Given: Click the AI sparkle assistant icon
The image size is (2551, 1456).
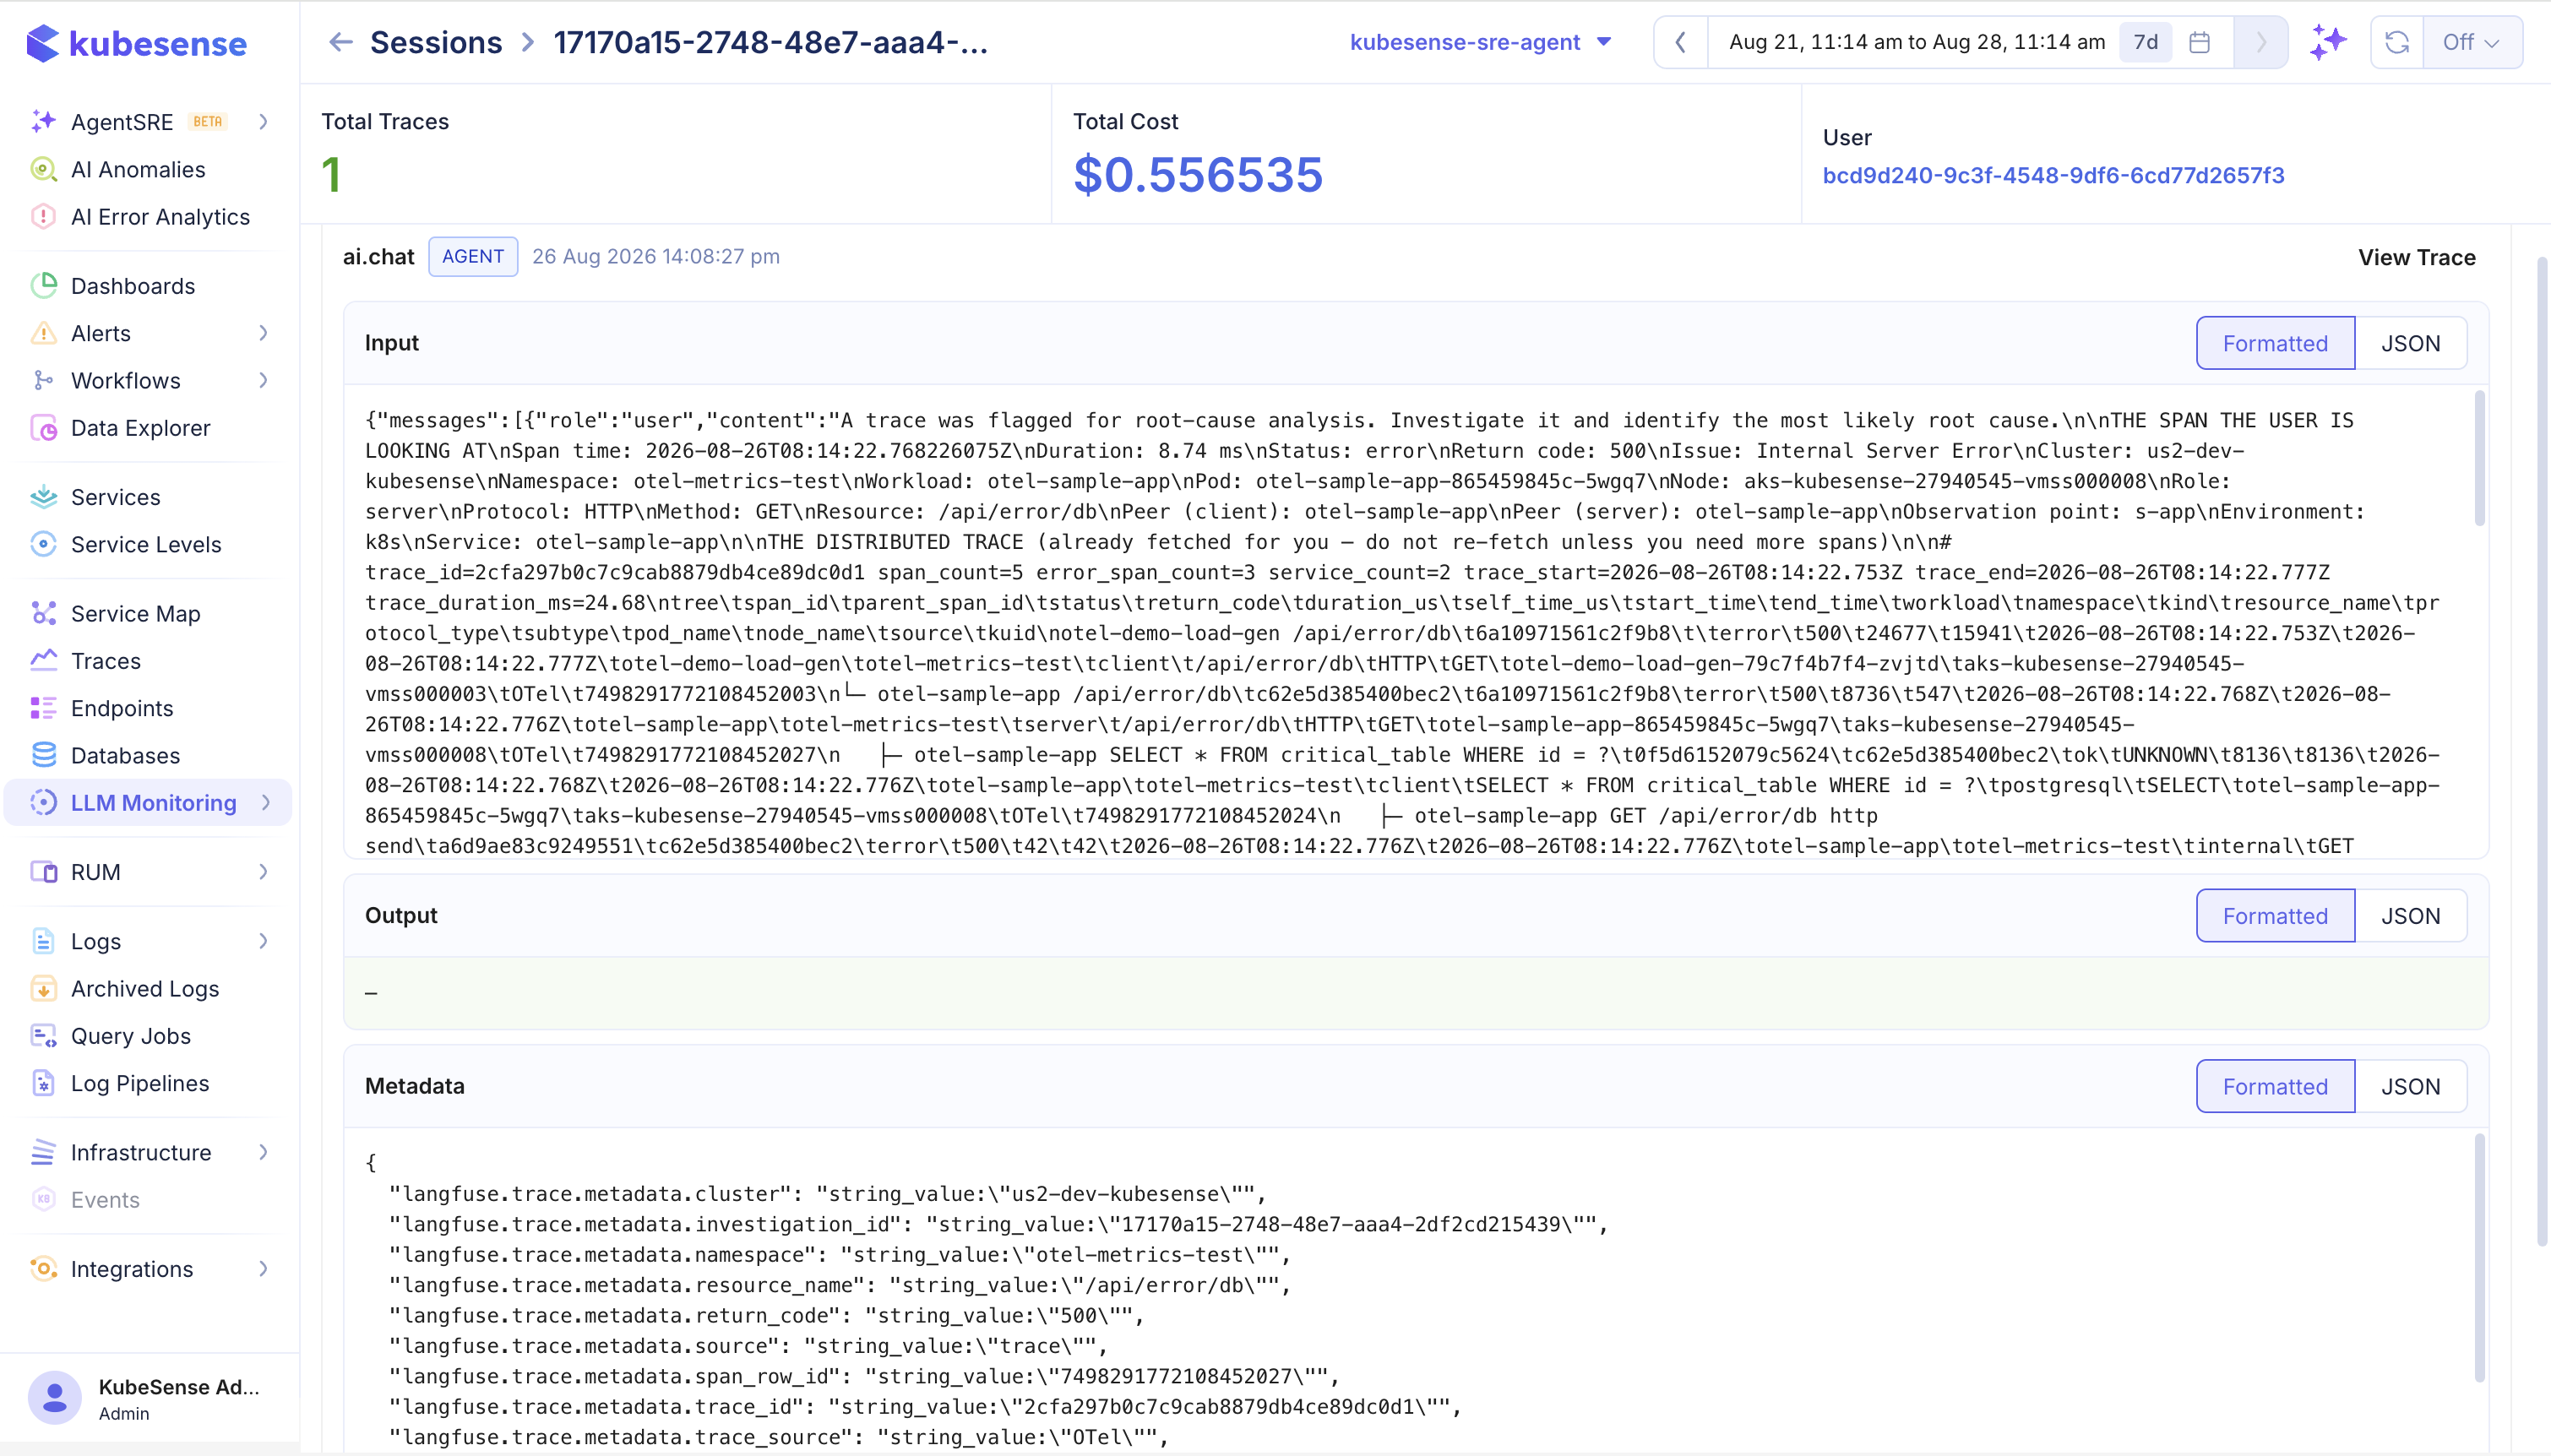Looking at the screenshot, I should point(2328,42).
